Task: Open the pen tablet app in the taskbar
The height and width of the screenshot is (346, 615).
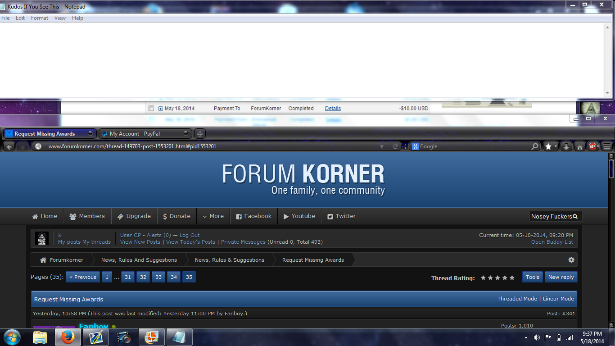Action: [96, 337]
